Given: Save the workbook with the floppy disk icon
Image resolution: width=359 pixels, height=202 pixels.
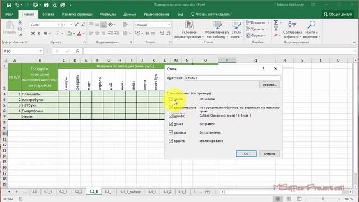Looking at the screenshot, I should (x=9, y=5).
